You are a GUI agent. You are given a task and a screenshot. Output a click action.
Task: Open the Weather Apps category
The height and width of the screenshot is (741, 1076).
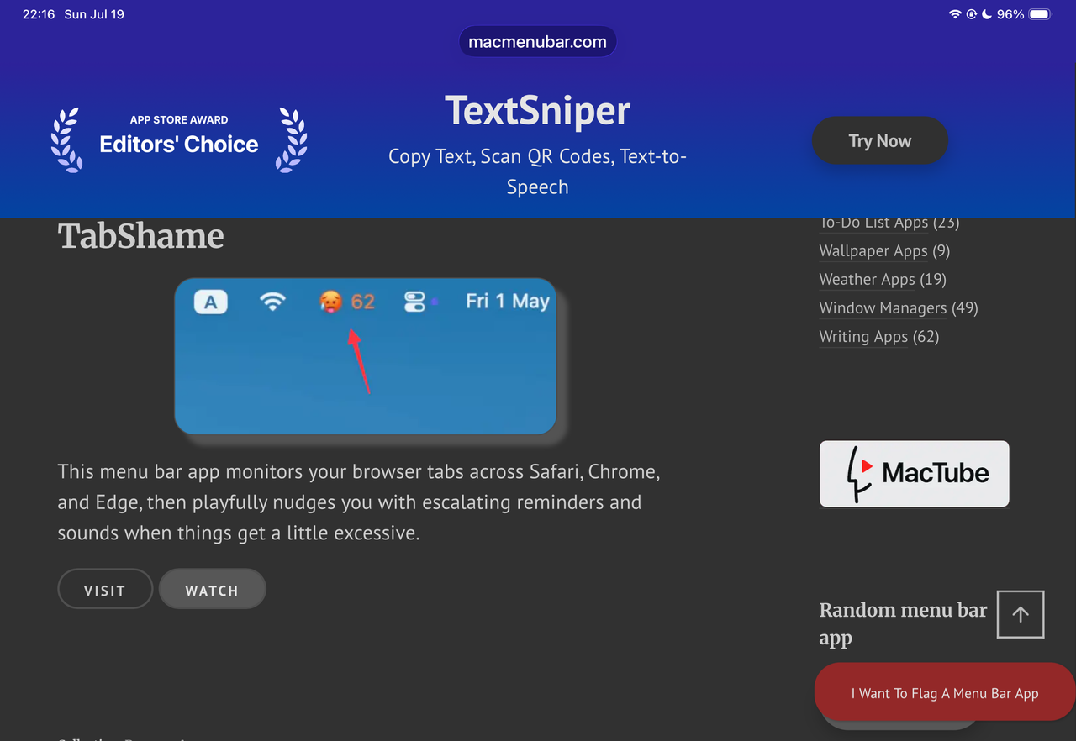tap(867, 279)
